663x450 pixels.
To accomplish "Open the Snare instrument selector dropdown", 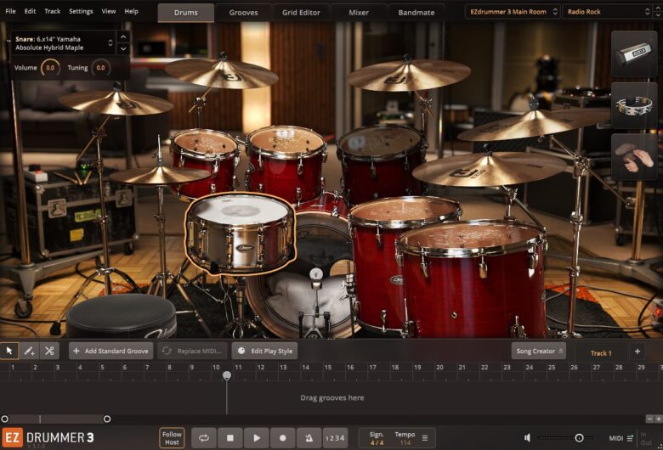I will pyautogui.click(x=63, y=43).
